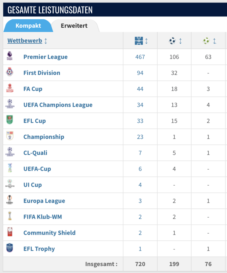The width and height of the screenshot is (227, 273).
Task: Open the CL-Quali competition link
Action: coord(35,153)
